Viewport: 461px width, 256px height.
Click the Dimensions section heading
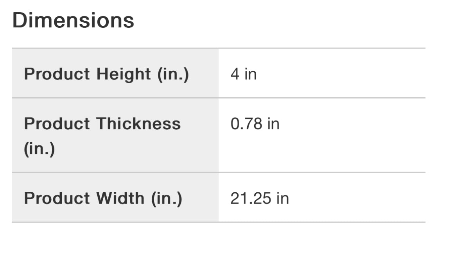73,20
